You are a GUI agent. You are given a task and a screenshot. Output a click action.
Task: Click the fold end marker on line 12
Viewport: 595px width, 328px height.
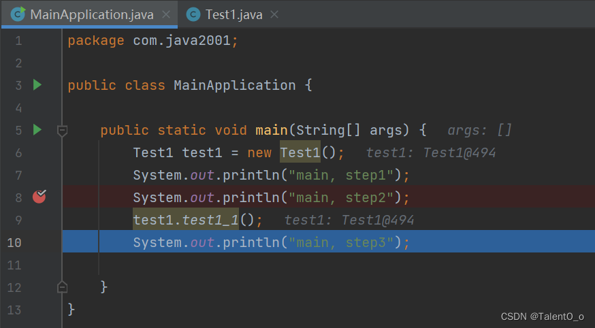coord(62,287)
